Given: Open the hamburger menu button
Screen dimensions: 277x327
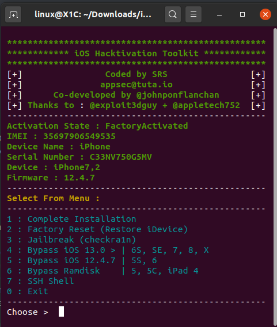Looking at the screenshot, I should [193, 14].
